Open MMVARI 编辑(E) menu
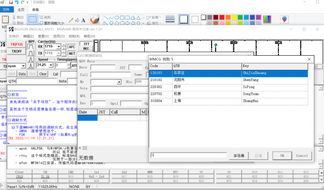324x190 pixels. click(x=28, y=36)
